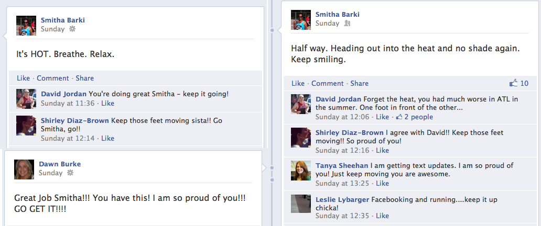Open the Shirley Diaz-Brown name link at 12:16
The width and height of the screenshot is (541, 226).
coord(350,133)
